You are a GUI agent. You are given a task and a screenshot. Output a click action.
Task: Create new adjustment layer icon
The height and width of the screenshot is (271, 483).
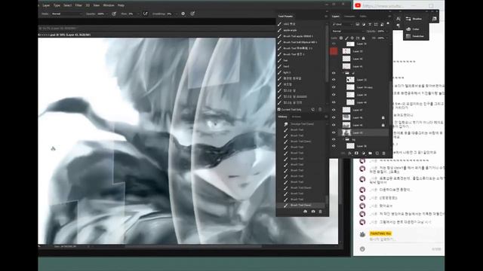363,153
